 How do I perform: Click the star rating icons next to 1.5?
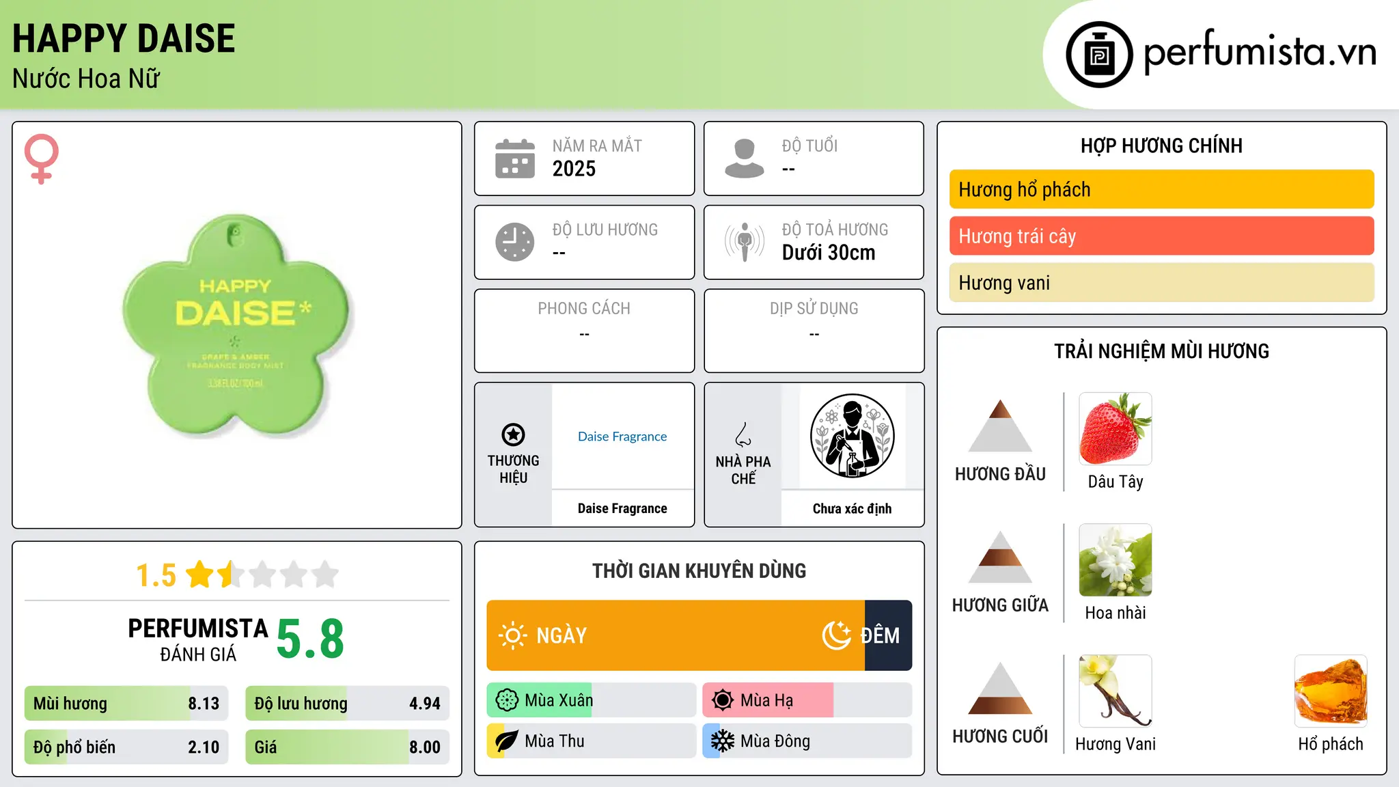click(262, 575)
